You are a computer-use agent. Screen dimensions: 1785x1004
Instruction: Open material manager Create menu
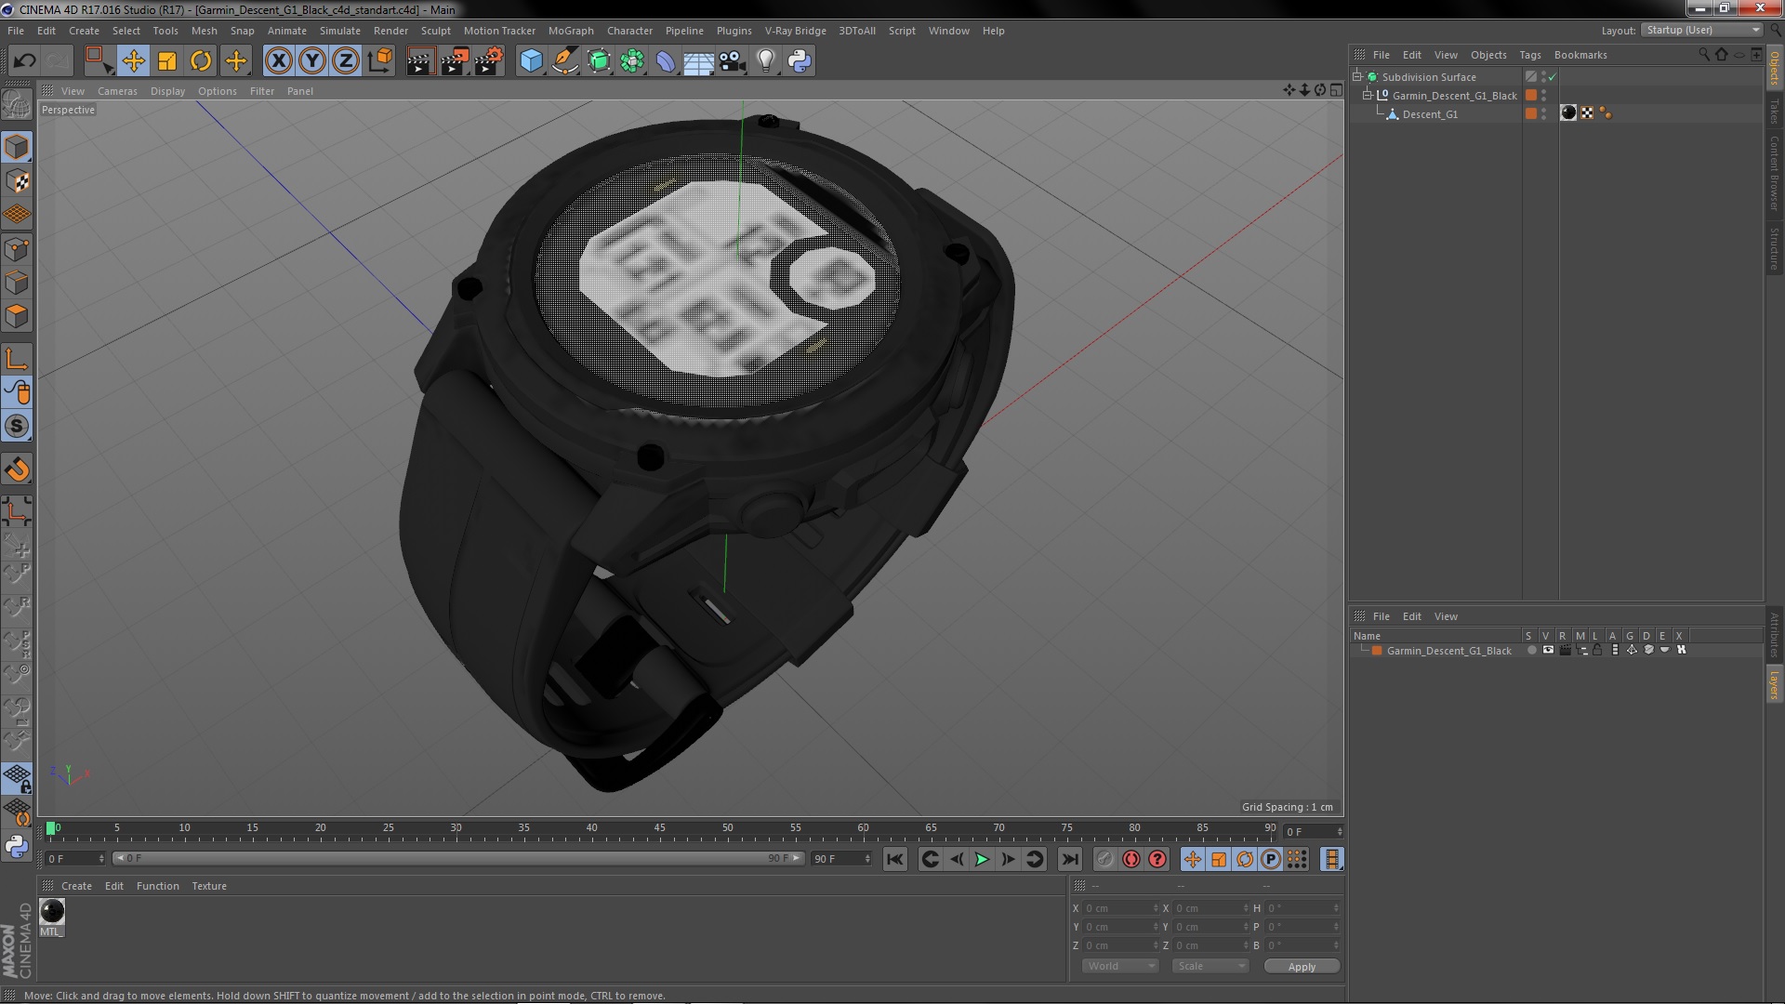point(76,886)
